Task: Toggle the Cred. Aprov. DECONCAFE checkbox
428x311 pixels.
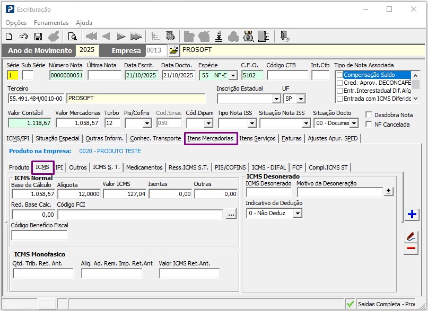Action: click(339, 83)
